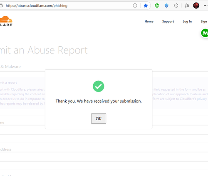Click the blue favorites star icon
The height and width of the screenshot is (176, 208).
click(x=146, y=6)
